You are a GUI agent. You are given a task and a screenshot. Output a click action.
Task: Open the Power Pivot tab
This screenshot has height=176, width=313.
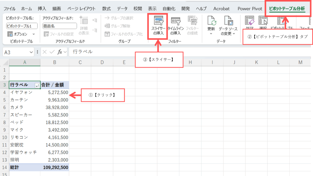point(250,9)
